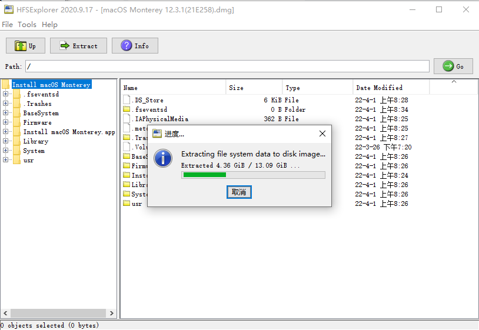Click the green Go button
Image resolution: width=479 pixels, height=330 pixels.
(x=453, y=66)
